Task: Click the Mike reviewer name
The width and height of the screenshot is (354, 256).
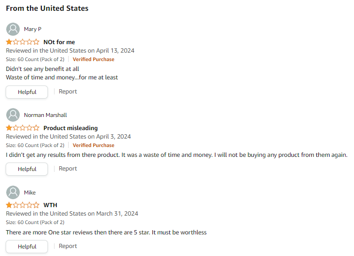Action: pos(30,193)
